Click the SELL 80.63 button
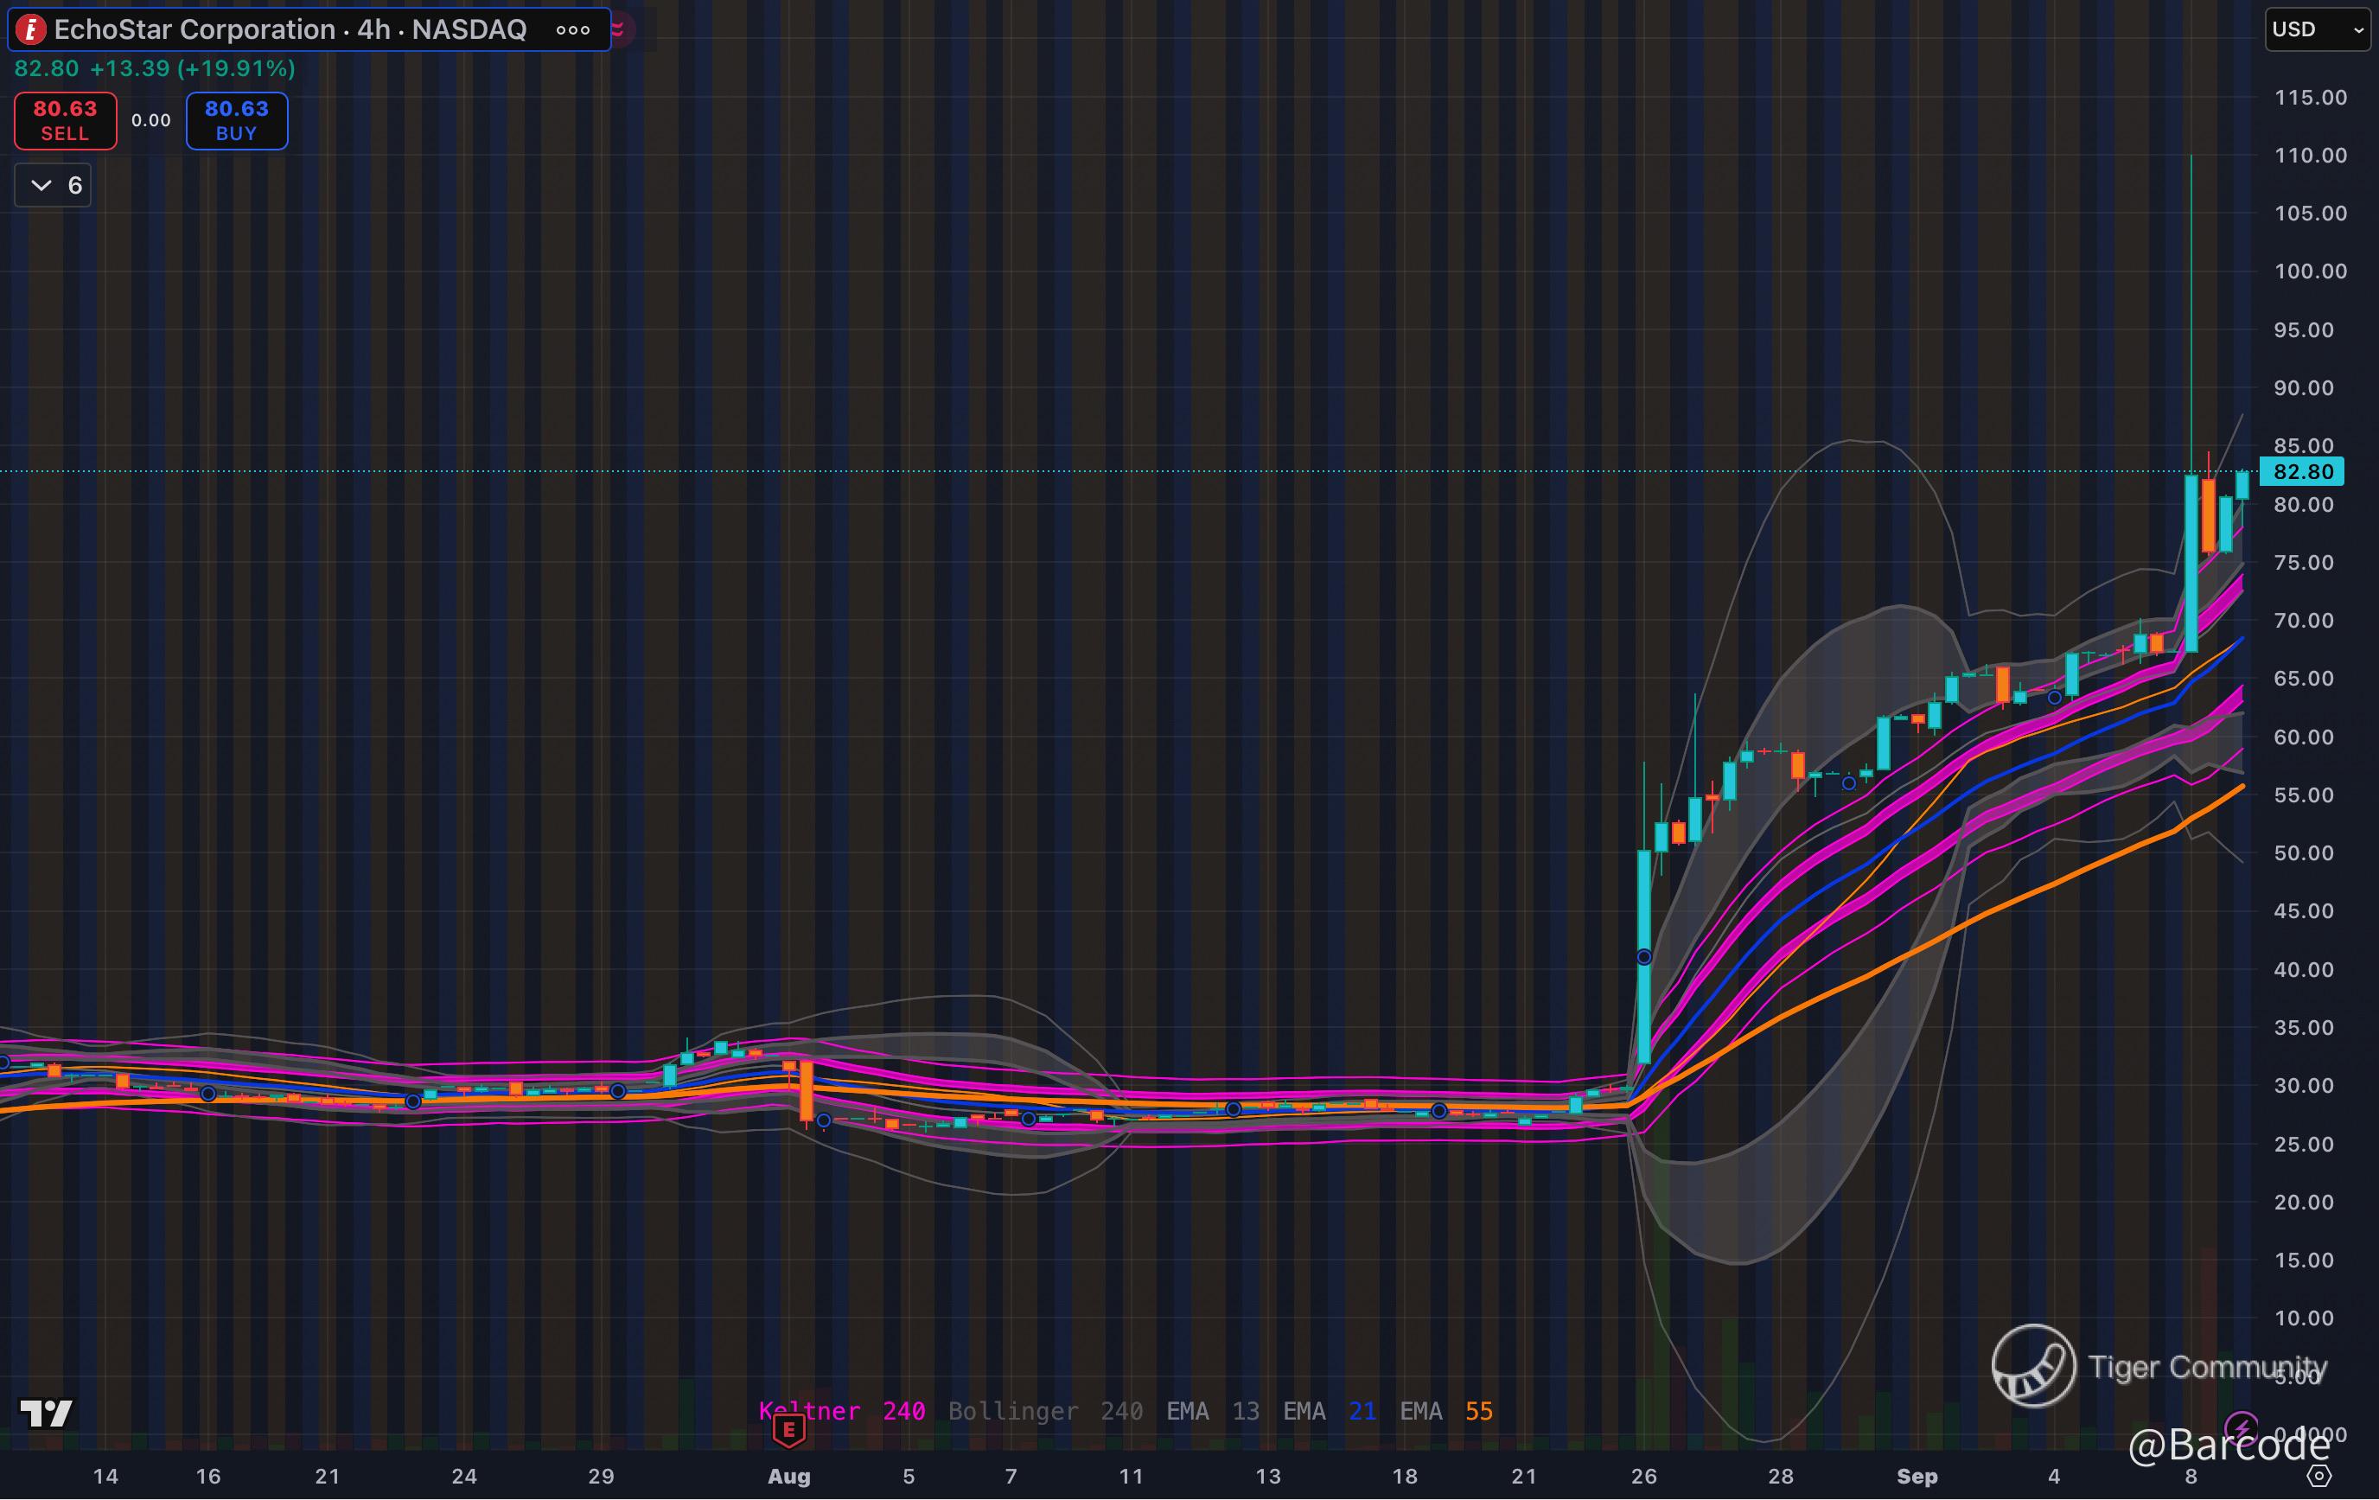 tap(65, 120)
